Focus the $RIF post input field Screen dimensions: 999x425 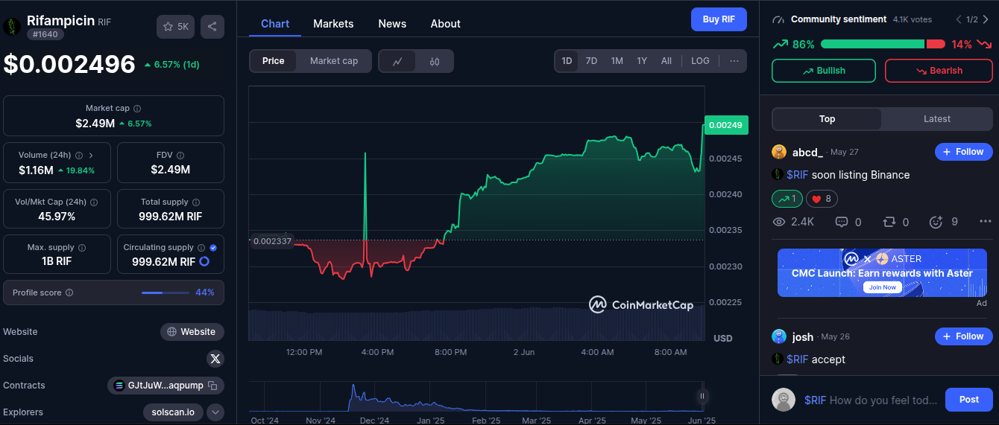click(871, 400)
